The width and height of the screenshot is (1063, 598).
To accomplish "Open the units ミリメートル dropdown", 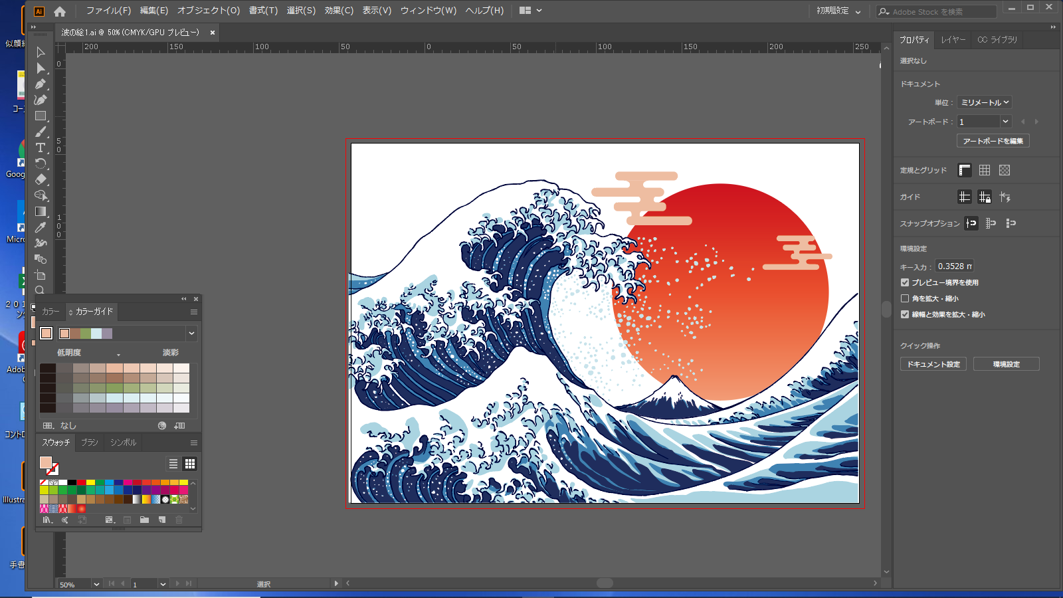I will 985,102.
